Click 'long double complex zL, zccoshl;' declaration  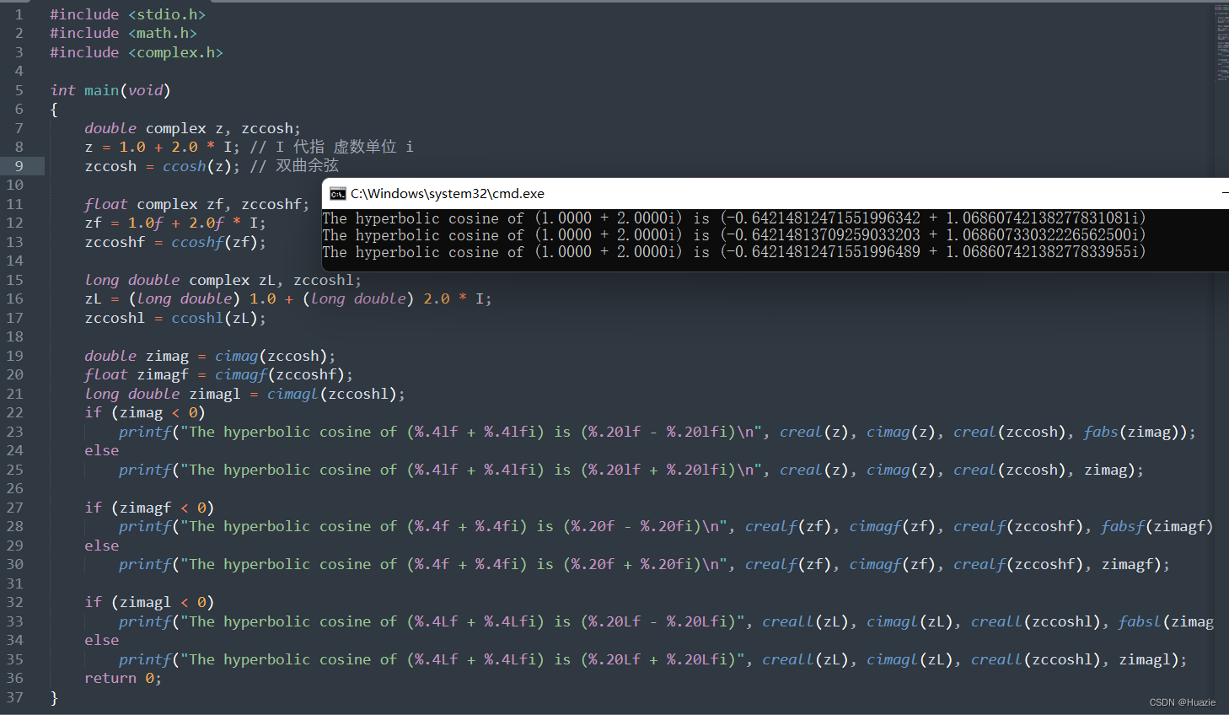[x=223, y=280]
